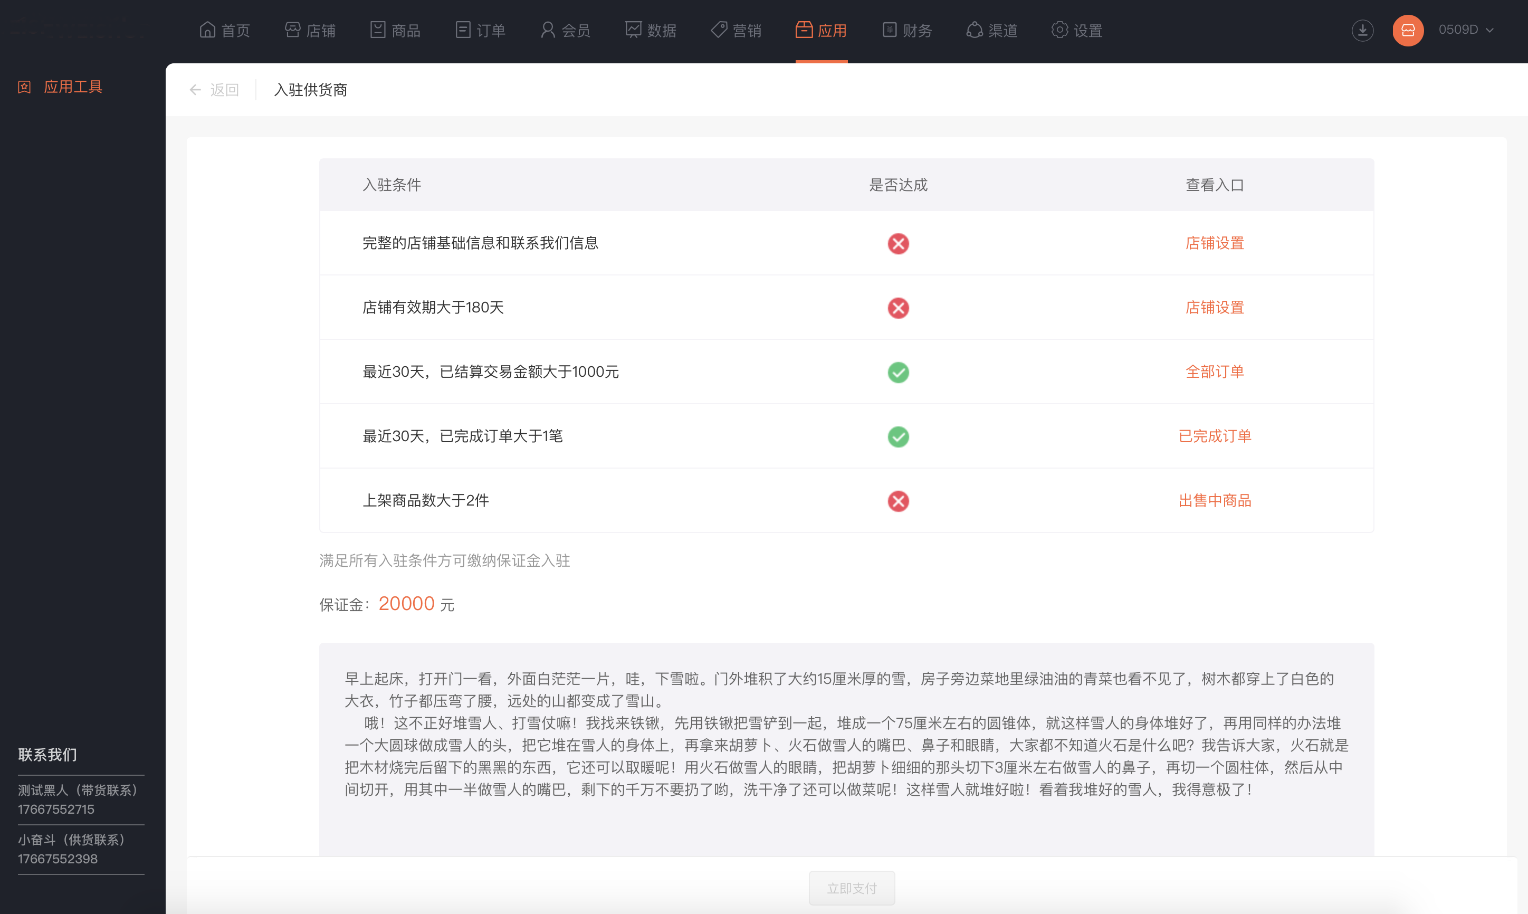Open the 全部订单 link
Screen dimensions: 1528x914
coord(1214,372)
